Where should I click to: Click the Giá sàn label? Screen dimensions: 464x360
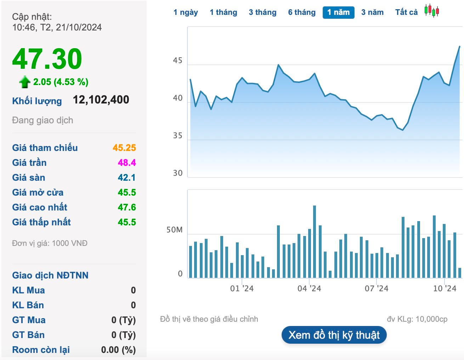pos(29,178)
